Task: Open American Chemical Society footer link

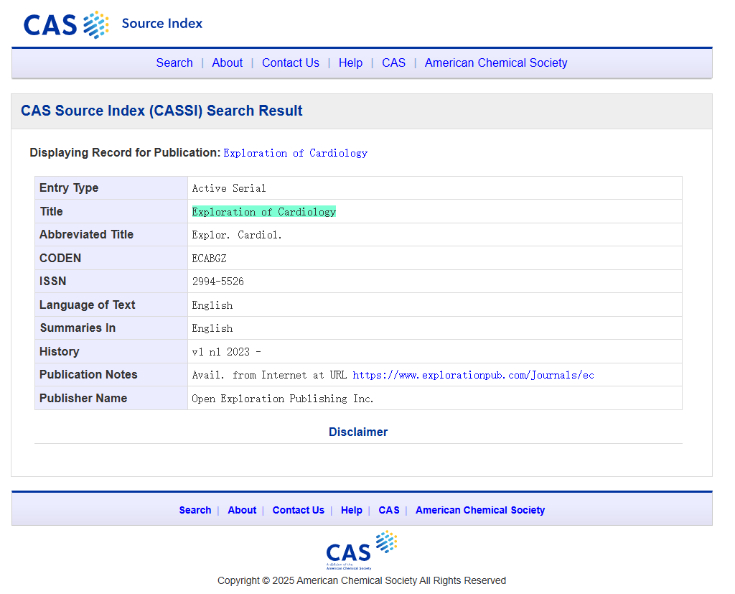Action: click(x=479, y=511)
